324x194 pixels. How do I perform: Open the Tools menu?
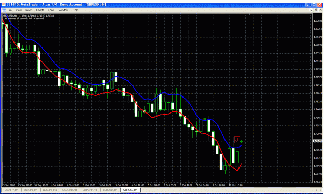click(51, 10)
